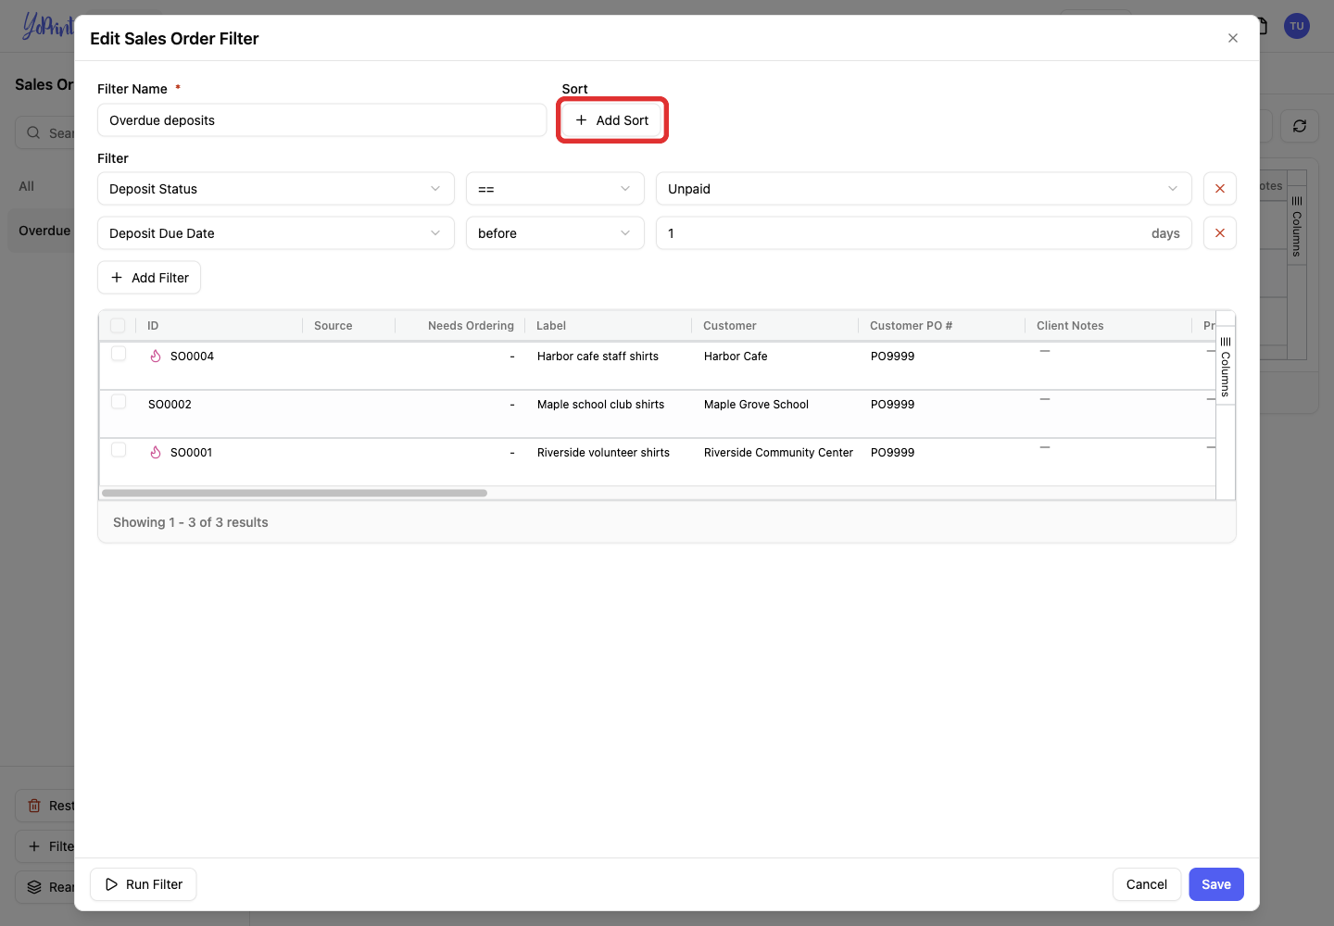Screen dimensions: 1334x926
Task: Select the All tab in background list
Action: [27, 186]
